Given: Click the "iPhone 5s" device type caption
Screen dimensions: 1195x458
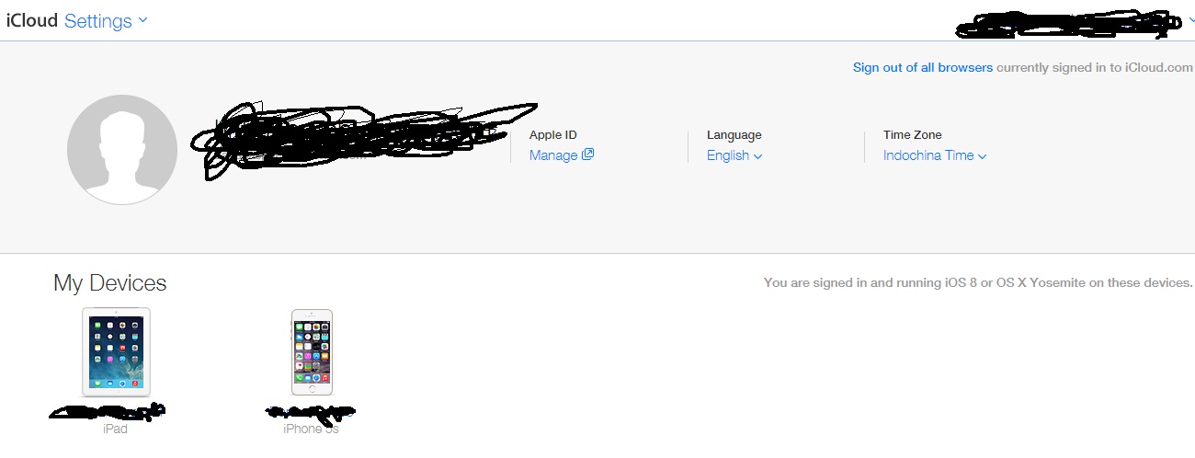Looking at the screenshot, I should (312, 429).
